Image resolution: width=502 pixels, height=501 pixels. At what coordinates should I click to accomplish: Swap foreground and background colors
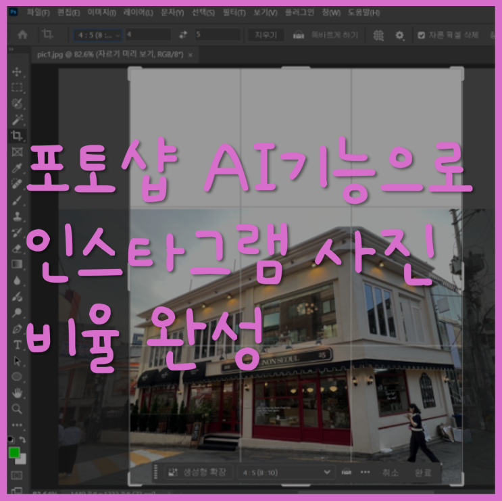22,439
